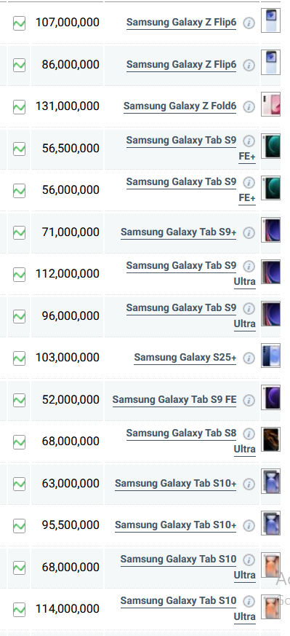Click Samsung Galaxy Tab S9+ product link

point(178,232)
